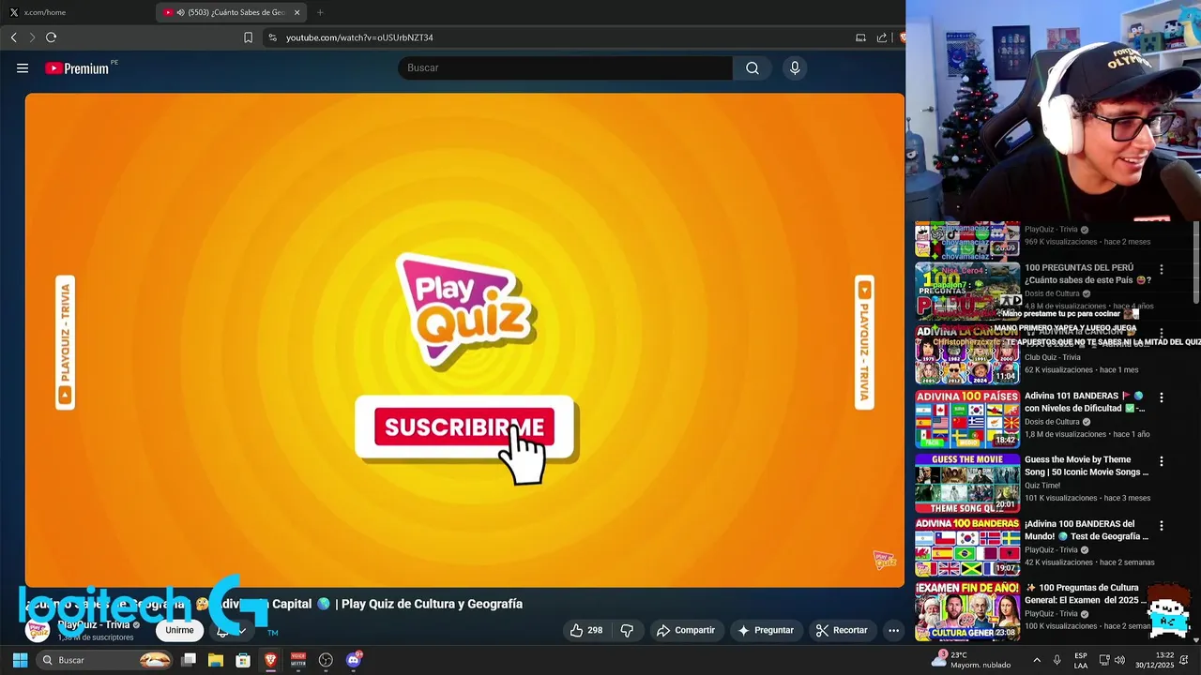
Task: Go back with the browser back arrow
Action: tap(13, 37)
